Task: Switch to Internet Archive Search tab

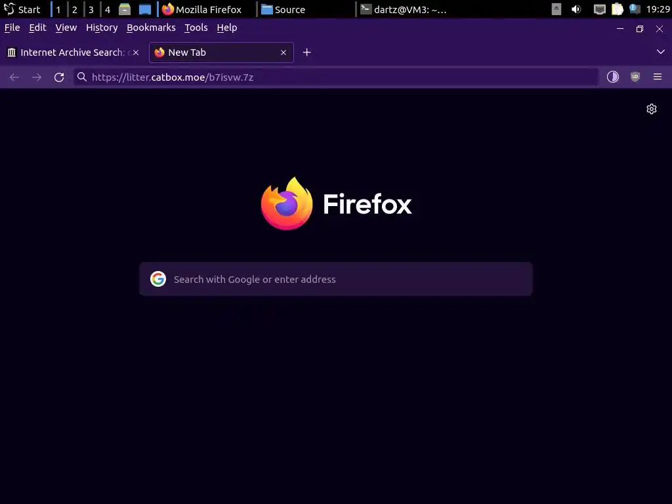Action: coord(73,52)
